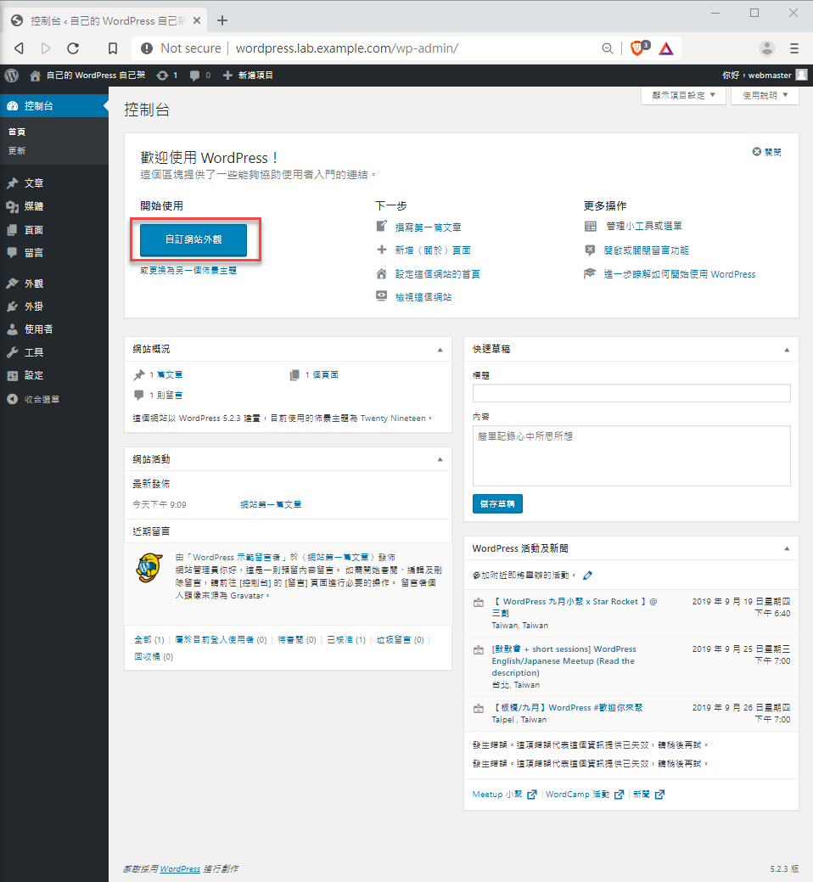The image size is (813, 882).
Task: Click 撰寫第一篇文章 link
Action: (x=428, y=228)
